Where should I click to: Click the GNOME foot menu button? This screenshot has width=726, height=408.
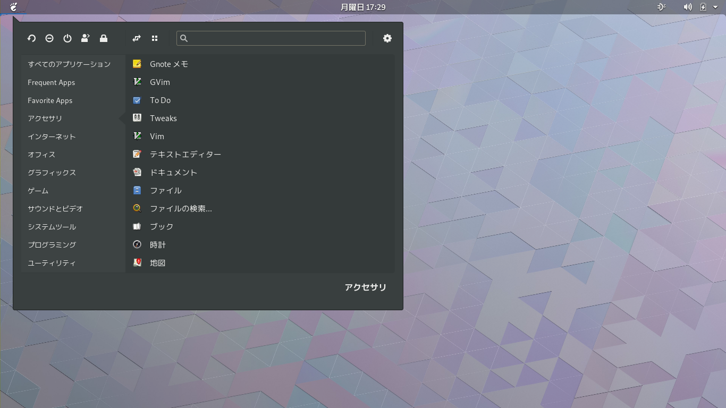coord(13,7)
